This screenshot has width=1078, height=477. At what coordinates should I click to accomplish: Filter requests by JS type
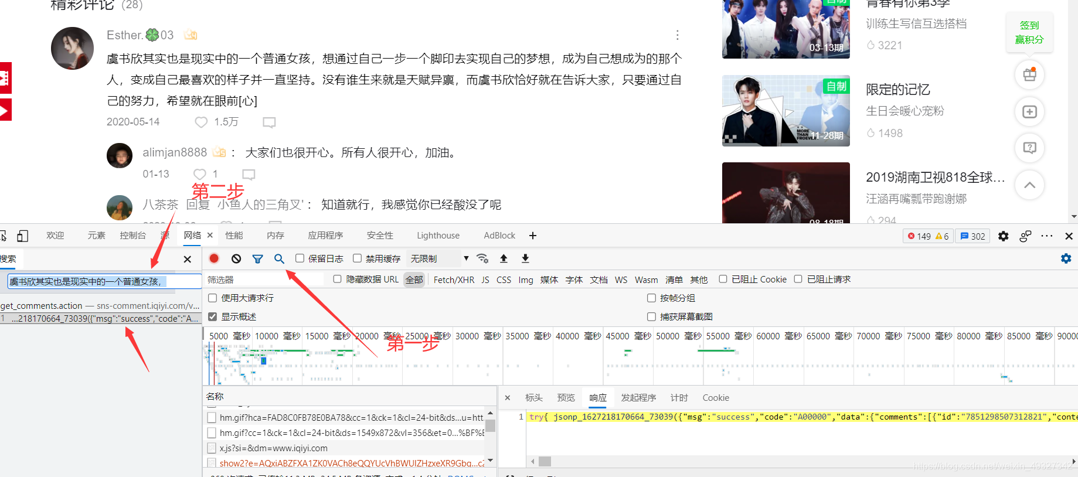tap(485, 280)
